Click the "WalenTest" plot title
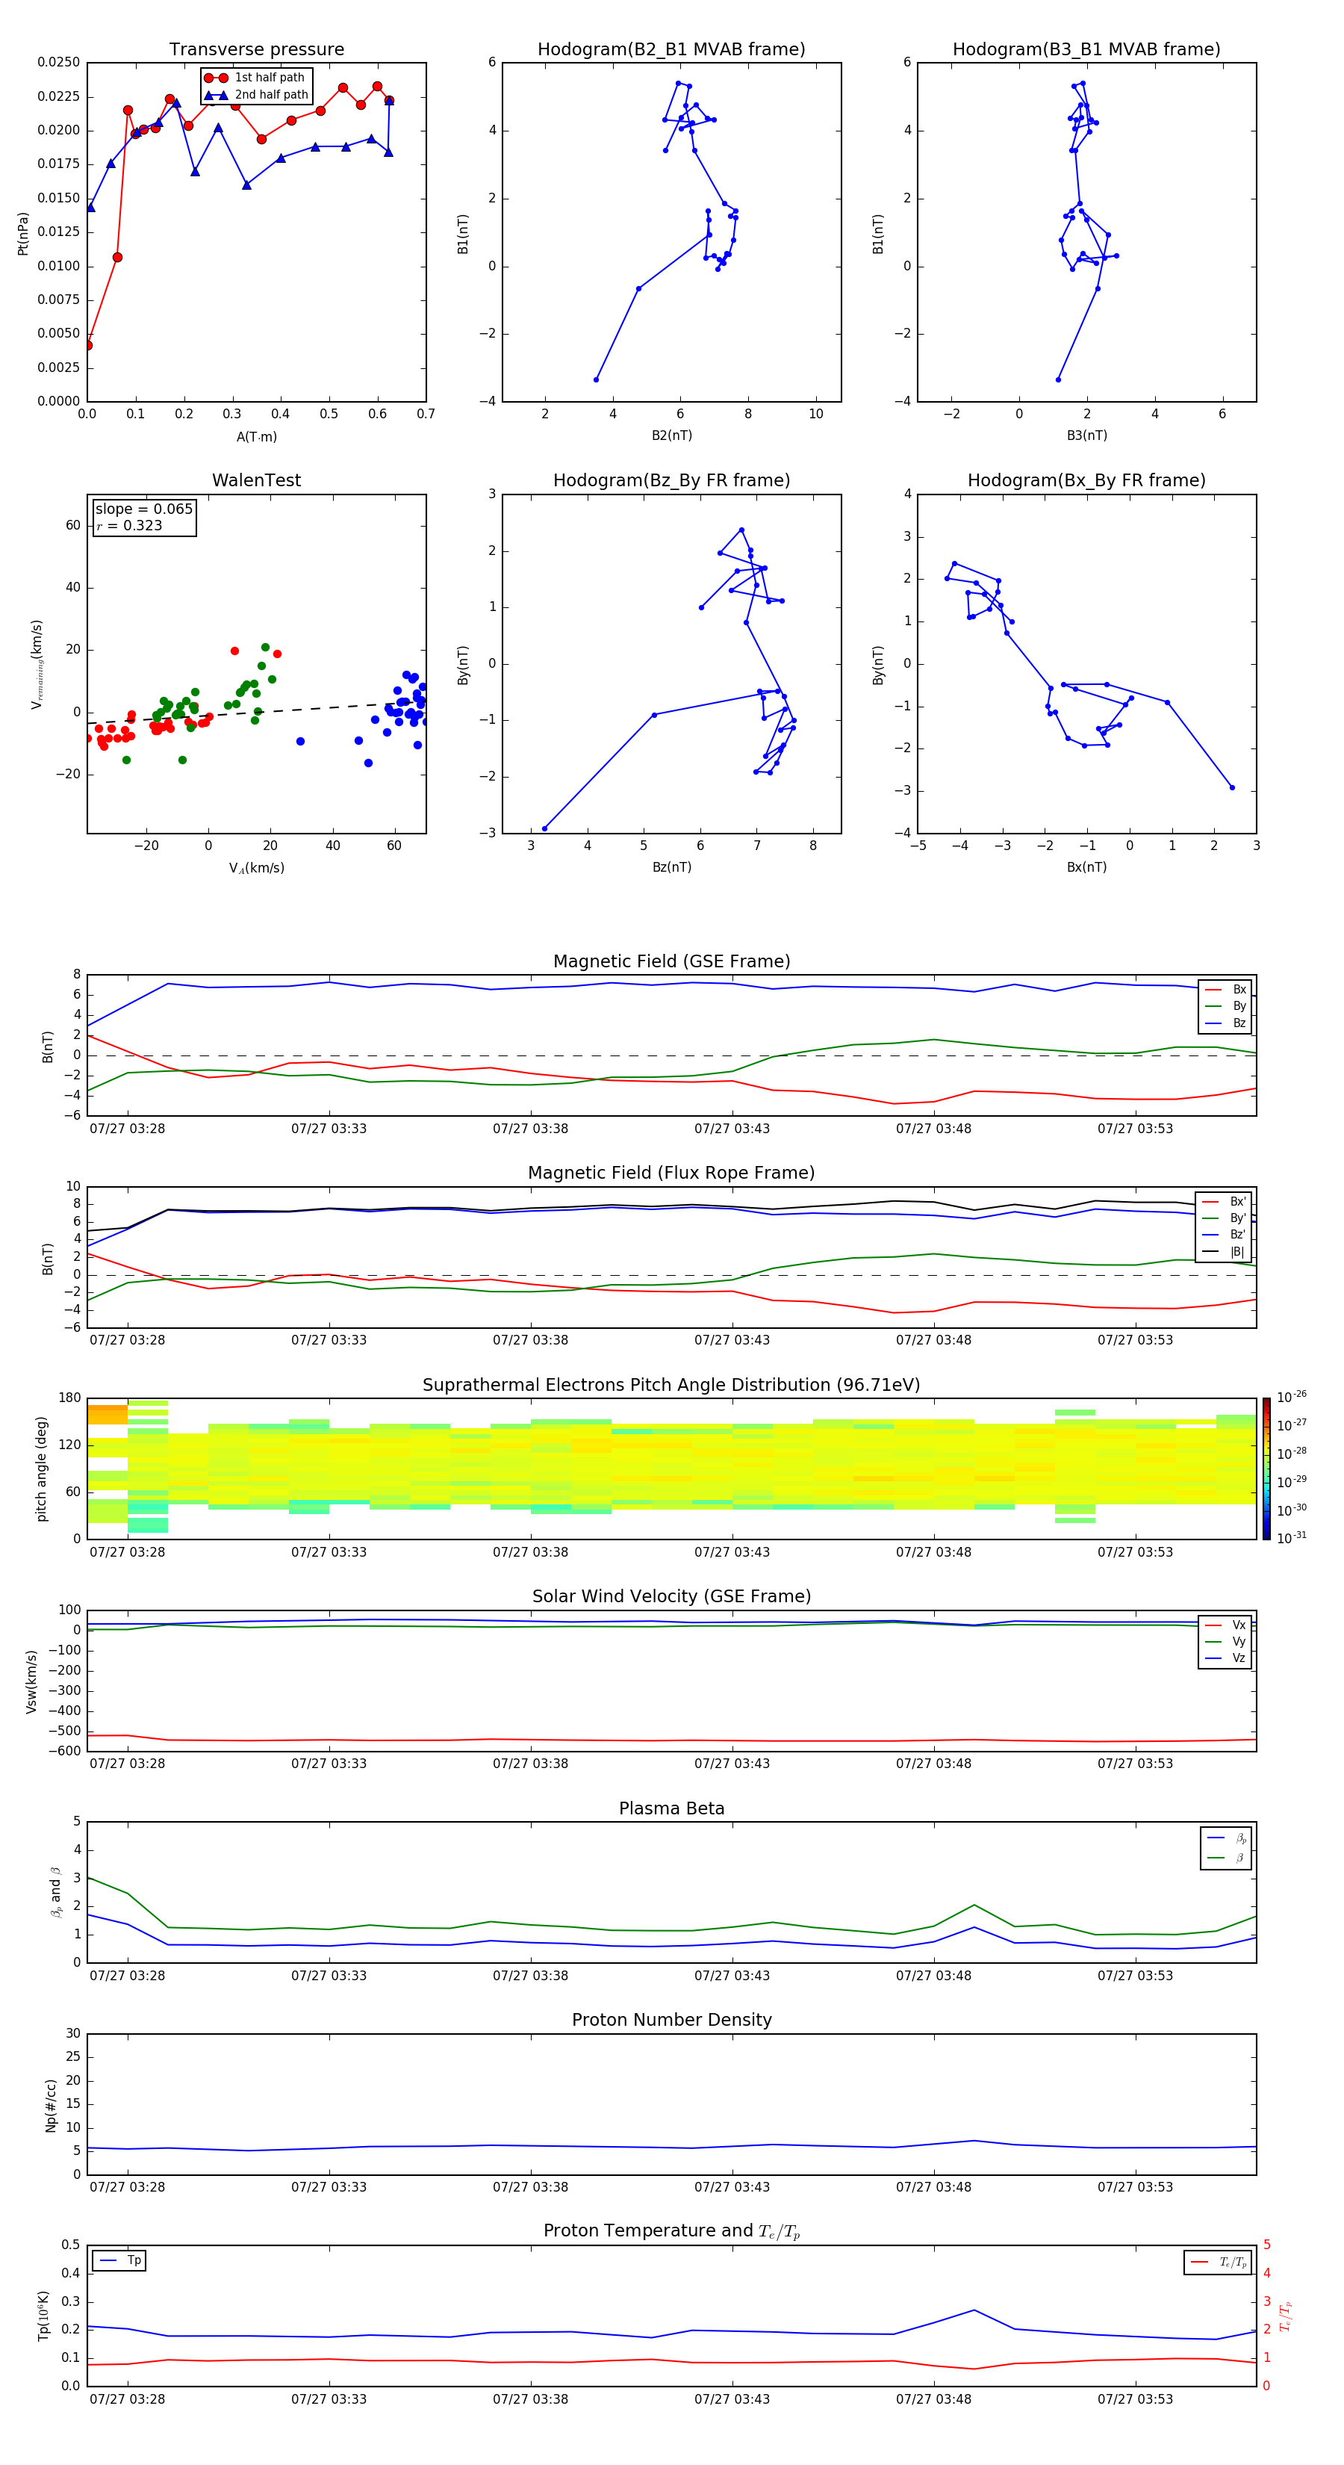 (256, 480)
